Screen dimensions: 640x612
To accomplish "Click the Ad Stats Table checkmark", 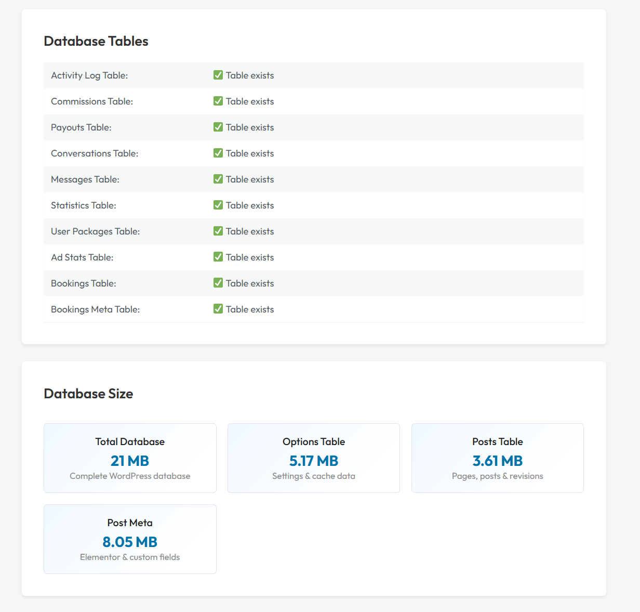I will point(218,257).
